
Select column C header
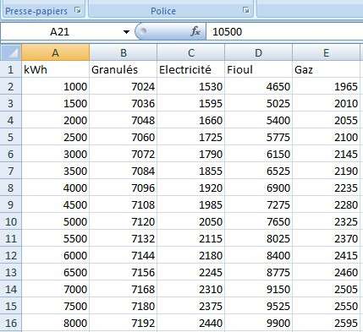[x=191, y=52]
